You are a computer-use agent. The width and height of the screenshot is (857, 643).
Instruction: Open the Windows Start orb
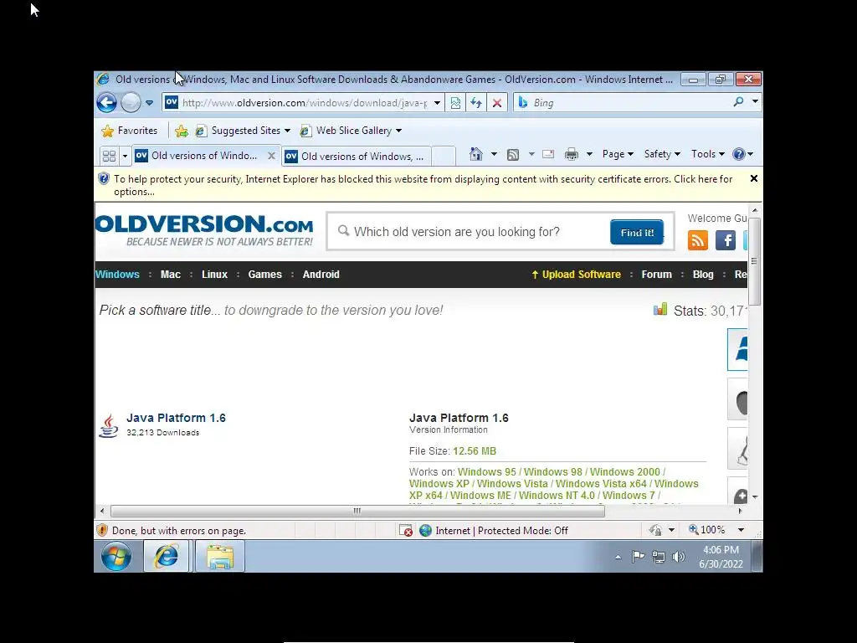tap(115, 557)
